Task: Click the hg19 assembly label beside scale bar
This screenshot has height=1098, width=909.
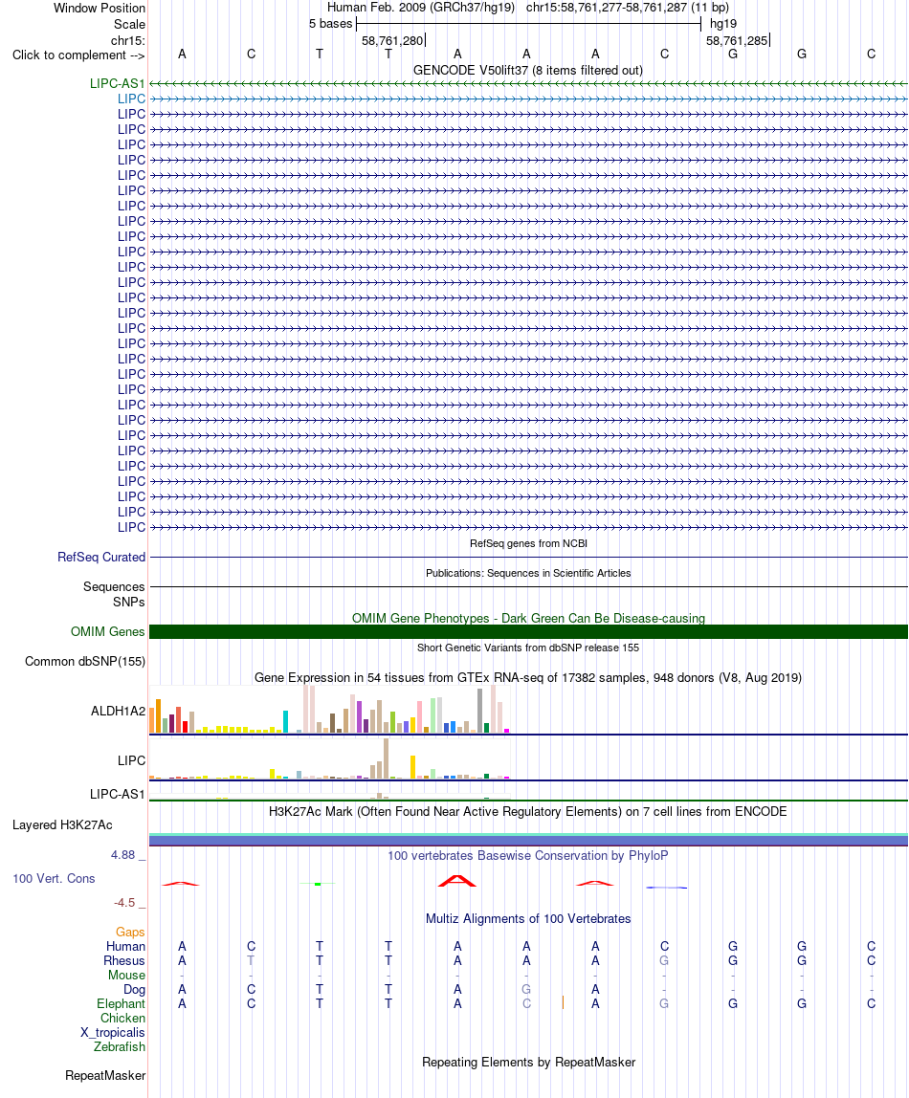Action: coord(723,24)
